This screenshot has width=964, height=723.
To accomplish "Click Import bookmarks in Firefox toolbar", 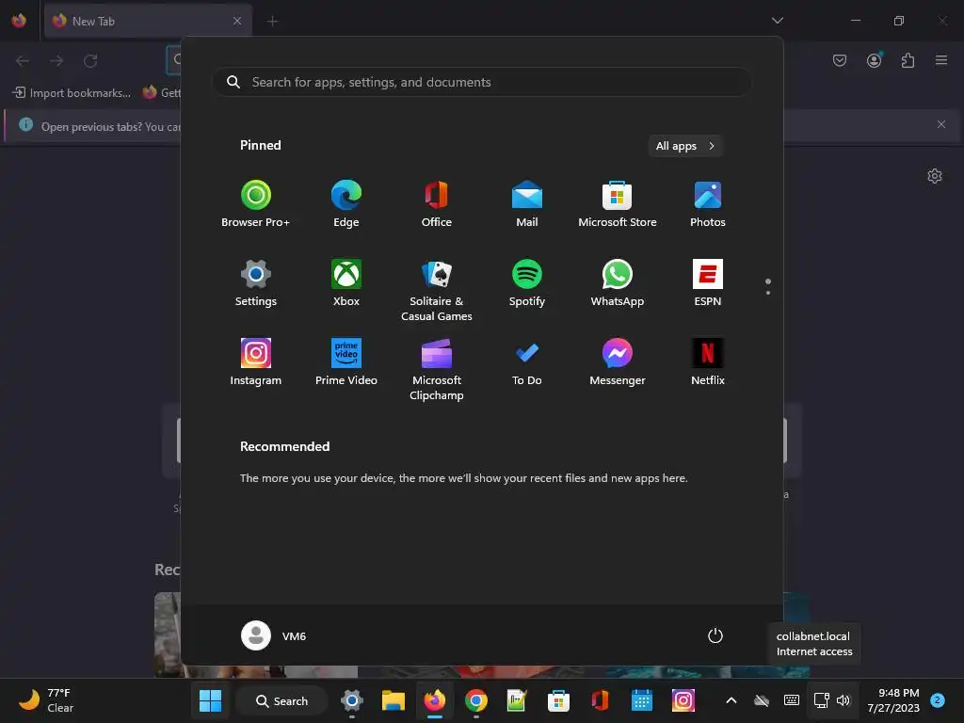I will click(72, 93).
